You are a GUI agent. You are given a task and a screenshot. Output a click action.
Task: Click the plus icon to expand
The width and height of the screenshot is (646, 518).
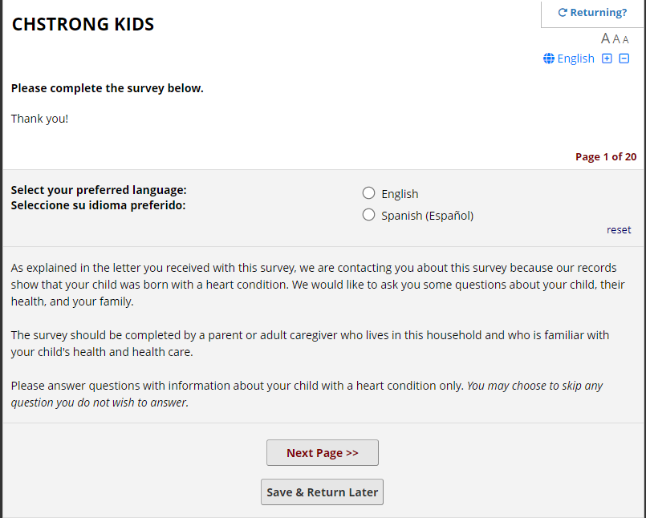[x=607, y=59]
